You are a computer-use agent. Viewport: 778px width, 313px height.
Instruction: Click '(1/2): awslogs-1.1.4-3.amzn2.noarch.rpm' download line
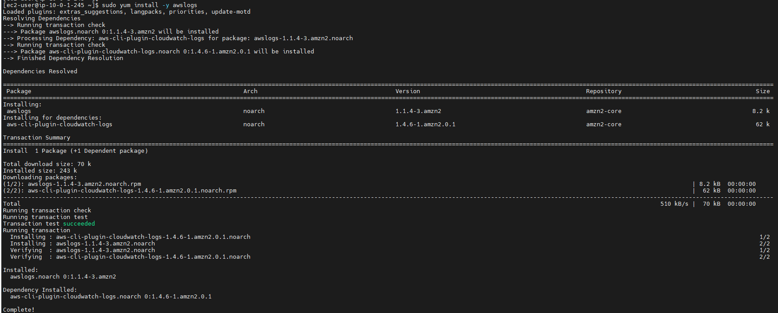(72, 184)
